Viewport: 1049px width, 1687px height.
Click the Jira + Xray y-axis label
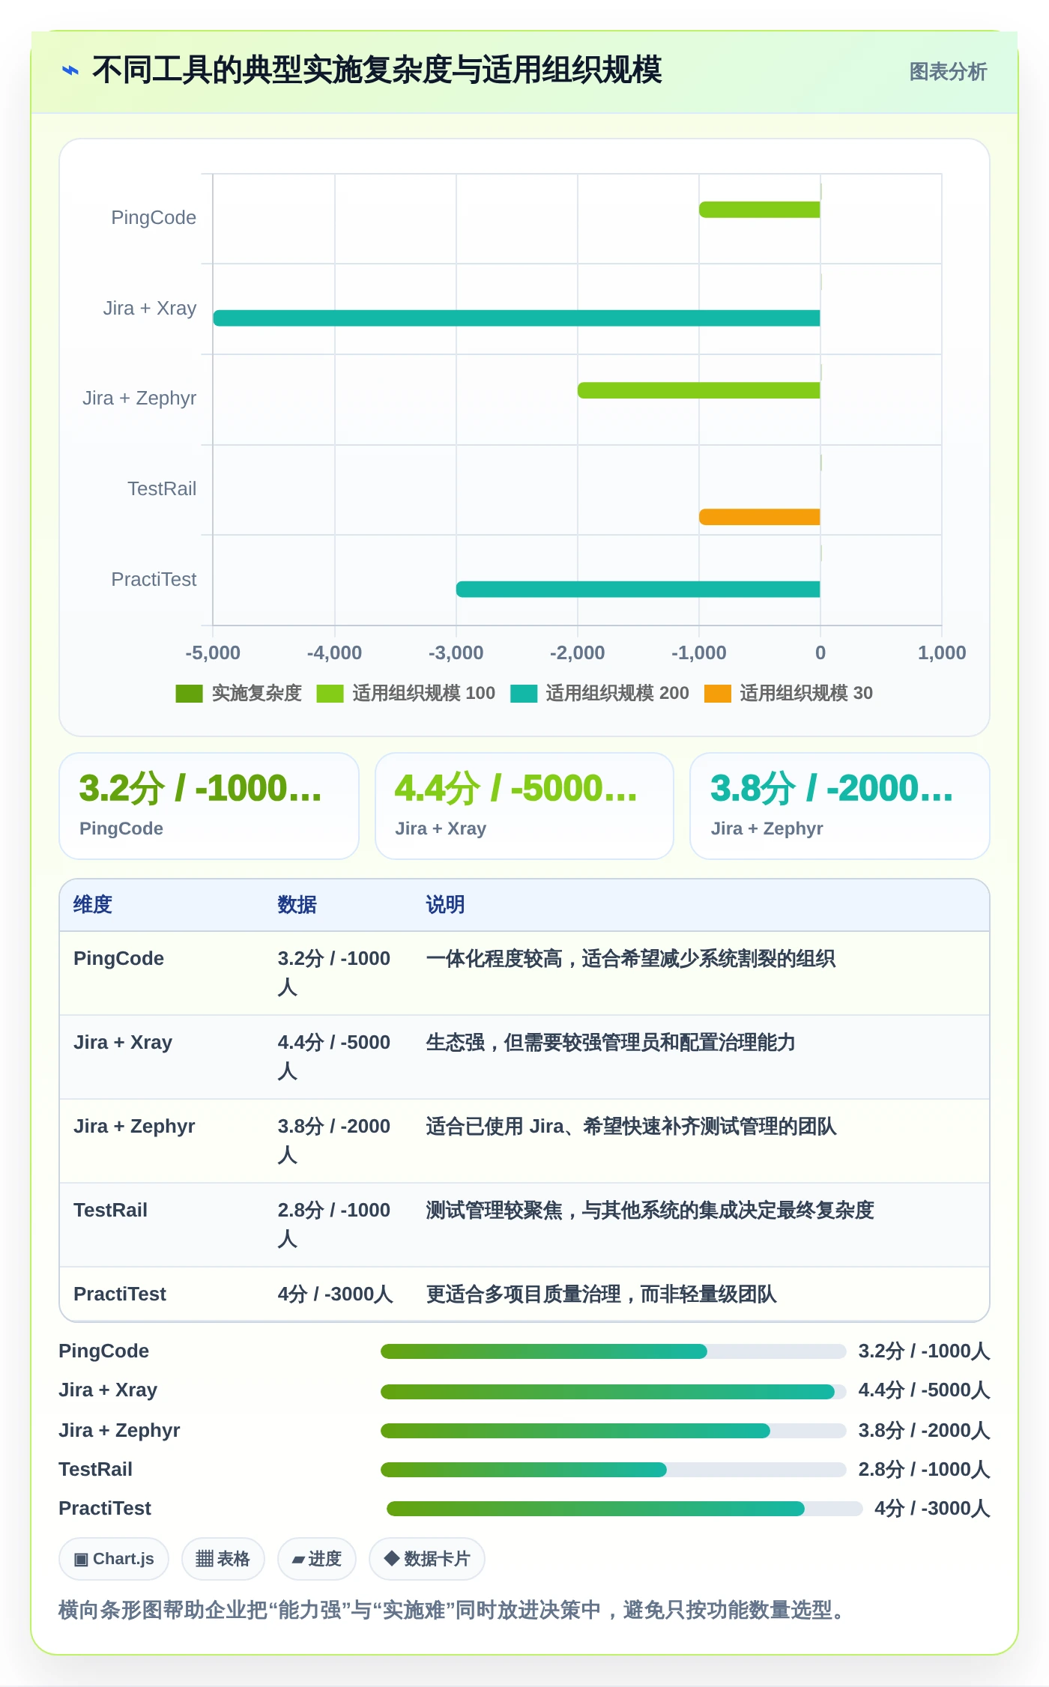[x=150, y=308]
